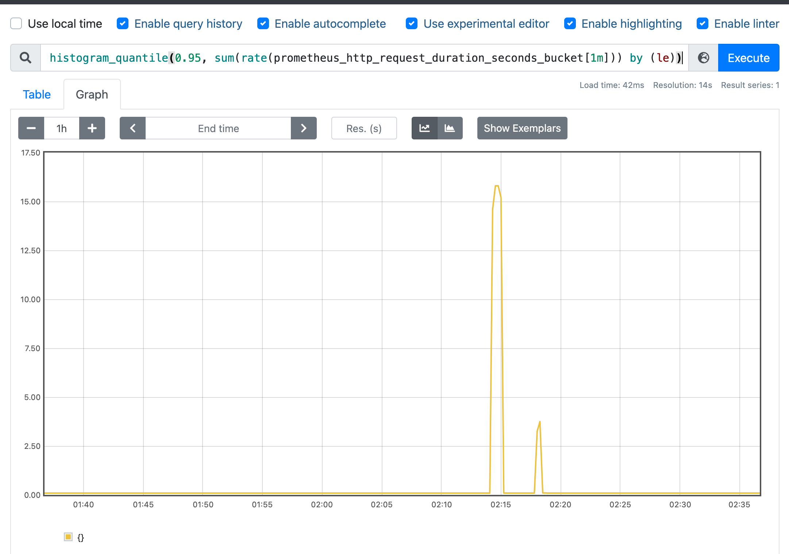789x554 pixels.
Task: Decrease time range with minus button
Action: [x=31, y=128]
